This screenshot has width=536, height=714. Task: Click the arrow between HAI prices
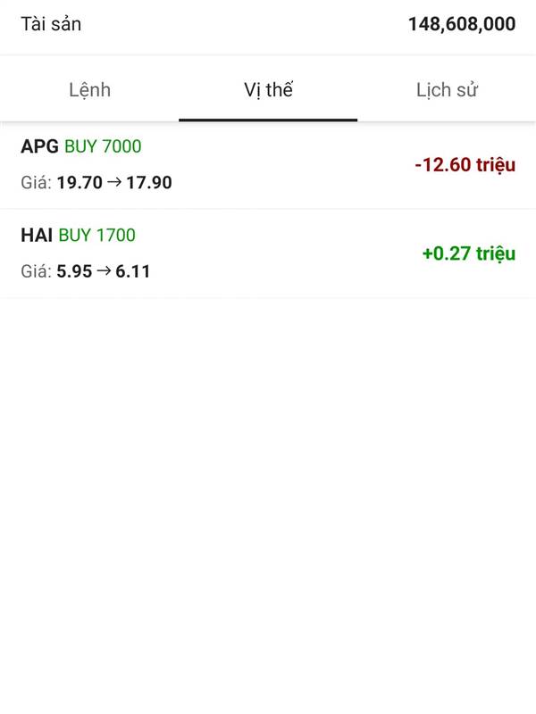pos(104,271)
